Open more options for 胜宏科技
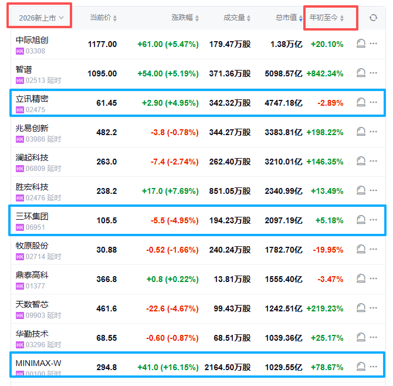This screenshot has width=393, height=386. [x=374, y=190]
